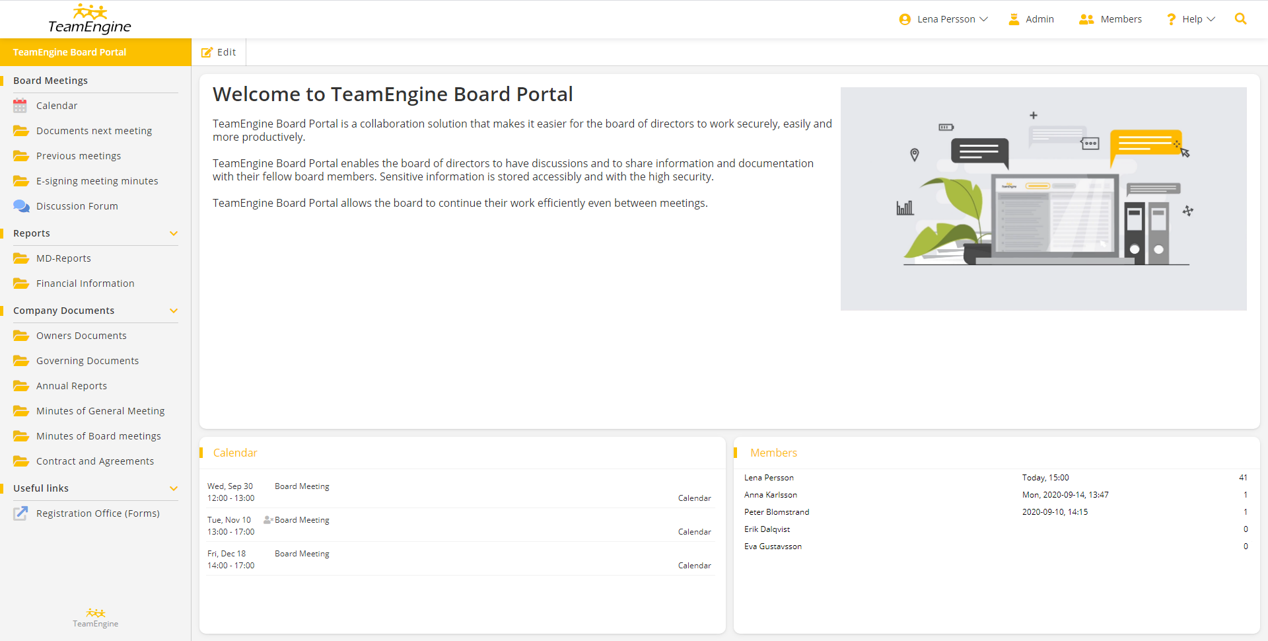1268x641 pixels.
Task: Open the Calendar panel heading
Action: (x=235, y=453)
